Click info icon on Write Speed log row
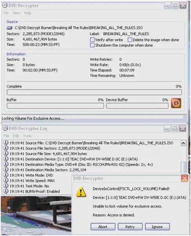This screenshot has height=236, width=191. click(5, 181)
